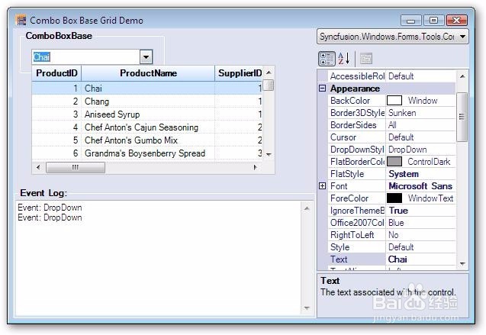Click the app icon in title bar
This screenshot has width=486, height=335.
click(x=21, y=21)
